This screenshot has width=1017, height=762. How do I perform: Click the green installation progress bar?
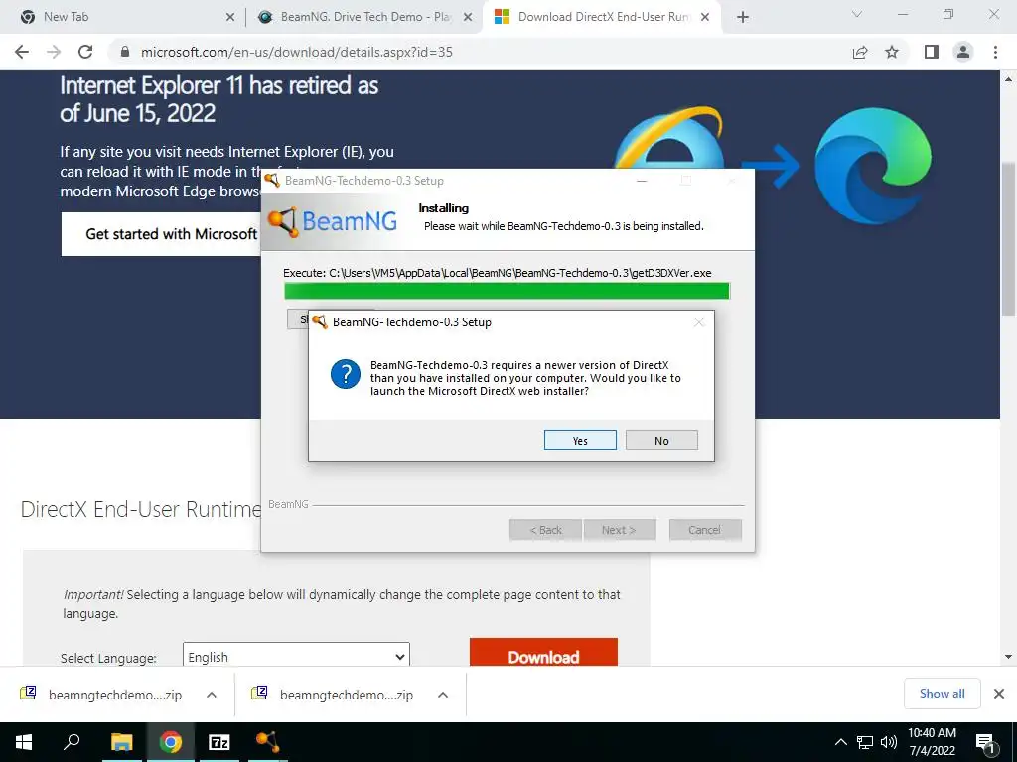click(507, 291)
